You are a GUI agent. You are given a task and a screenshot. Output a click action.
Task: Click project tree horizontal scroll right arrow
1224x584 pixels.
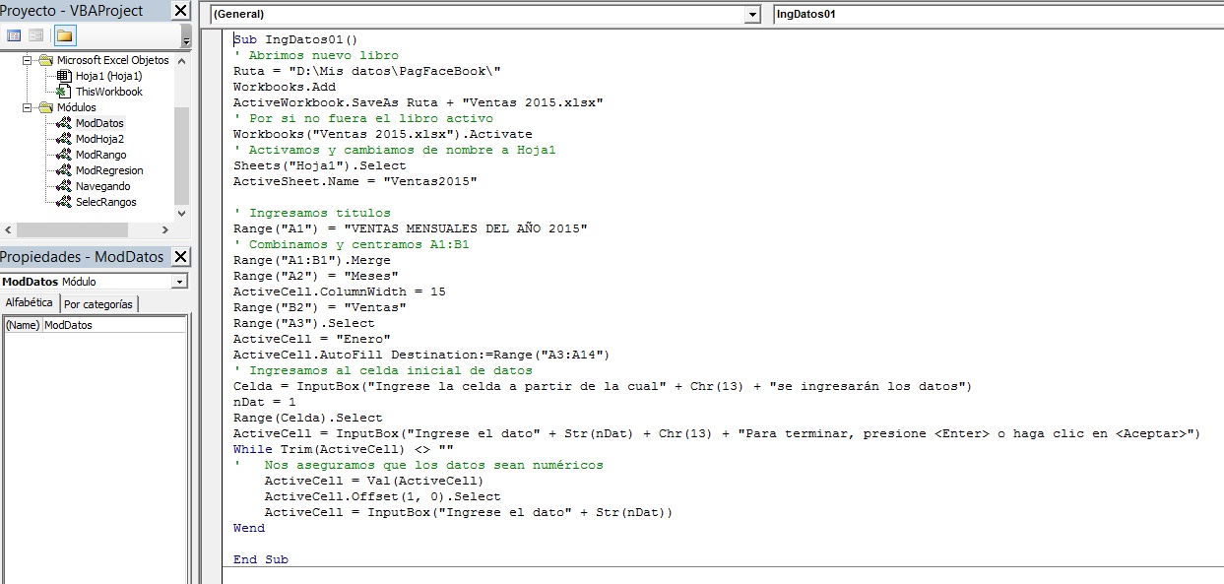pos(165,229)
